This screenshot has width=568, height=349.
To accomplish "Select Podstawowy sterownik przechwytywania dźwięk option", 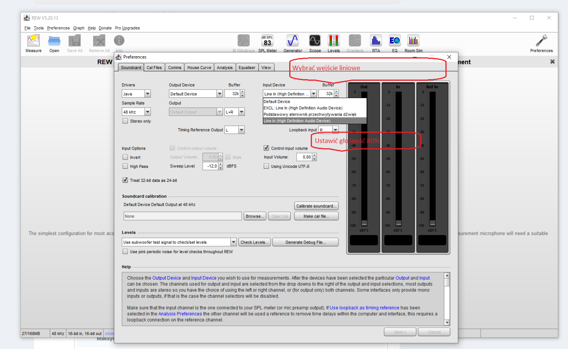I will [314, 114].
